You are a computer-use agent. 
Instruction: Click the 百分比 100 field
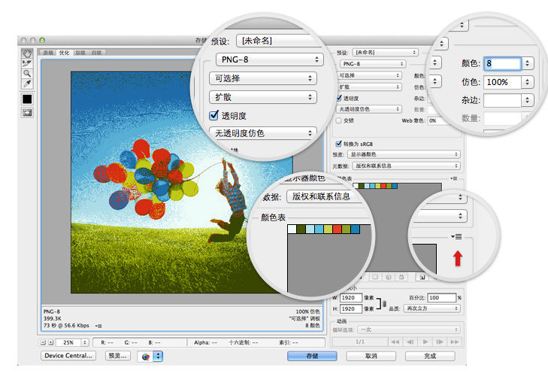pos(442,298)
